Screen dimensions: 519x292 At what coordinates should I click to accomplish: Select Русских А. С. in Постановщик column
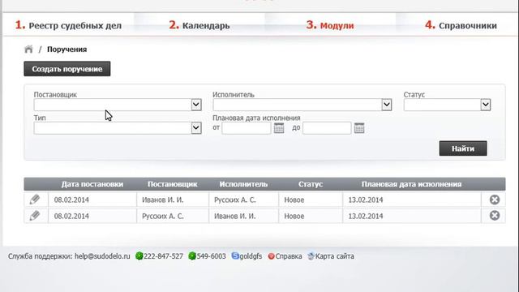point(162,217)
